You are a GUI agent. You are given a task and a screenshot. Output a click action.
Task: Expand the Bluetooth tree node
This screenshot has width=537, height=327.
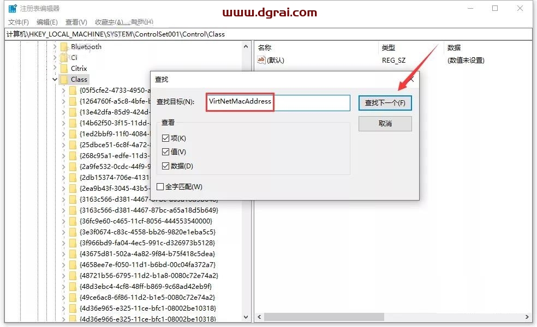55,46
